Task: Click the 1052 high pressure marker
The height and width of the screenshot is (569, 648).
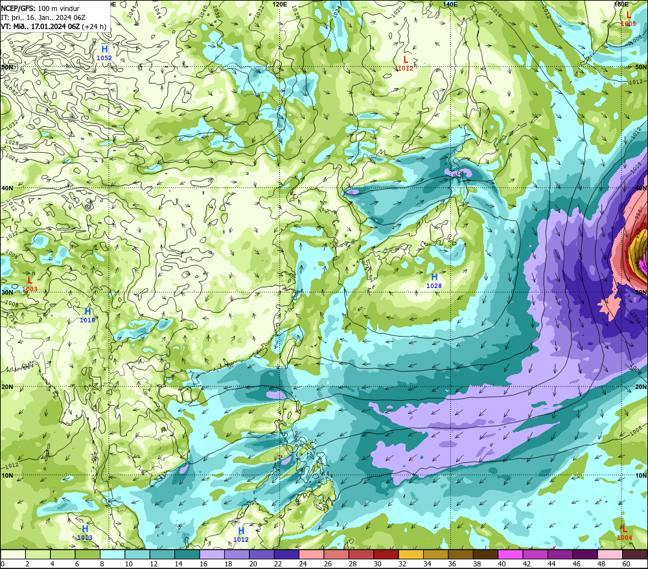Action: (104, 53)
